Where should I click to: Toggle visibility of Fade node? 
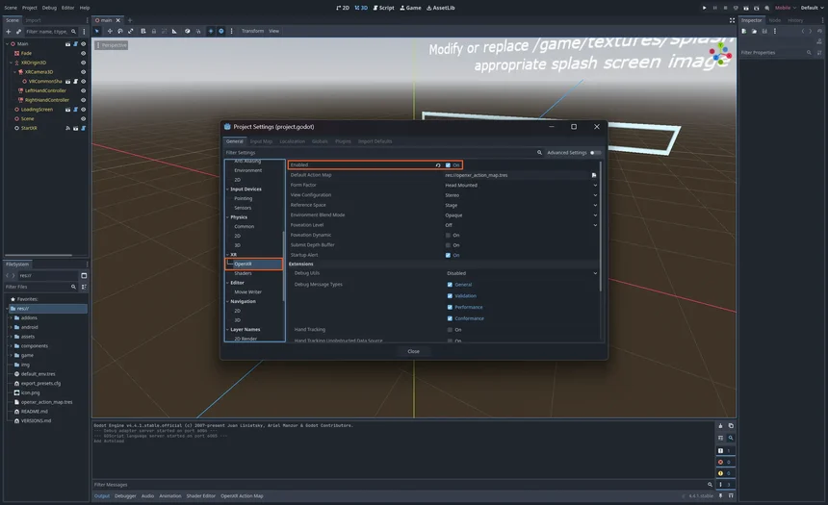point(83,53)
